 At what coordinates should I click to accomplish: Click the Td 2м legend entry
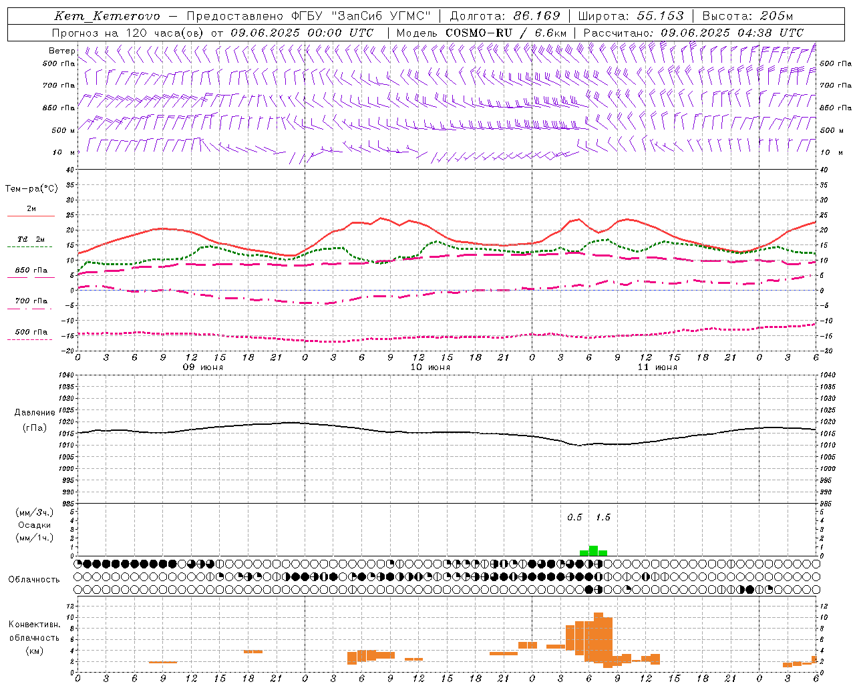point(31,239)
